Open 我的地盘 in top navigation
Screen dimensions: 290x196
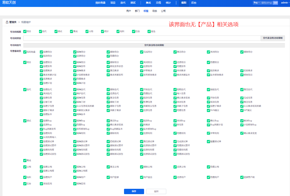point(100,3)
